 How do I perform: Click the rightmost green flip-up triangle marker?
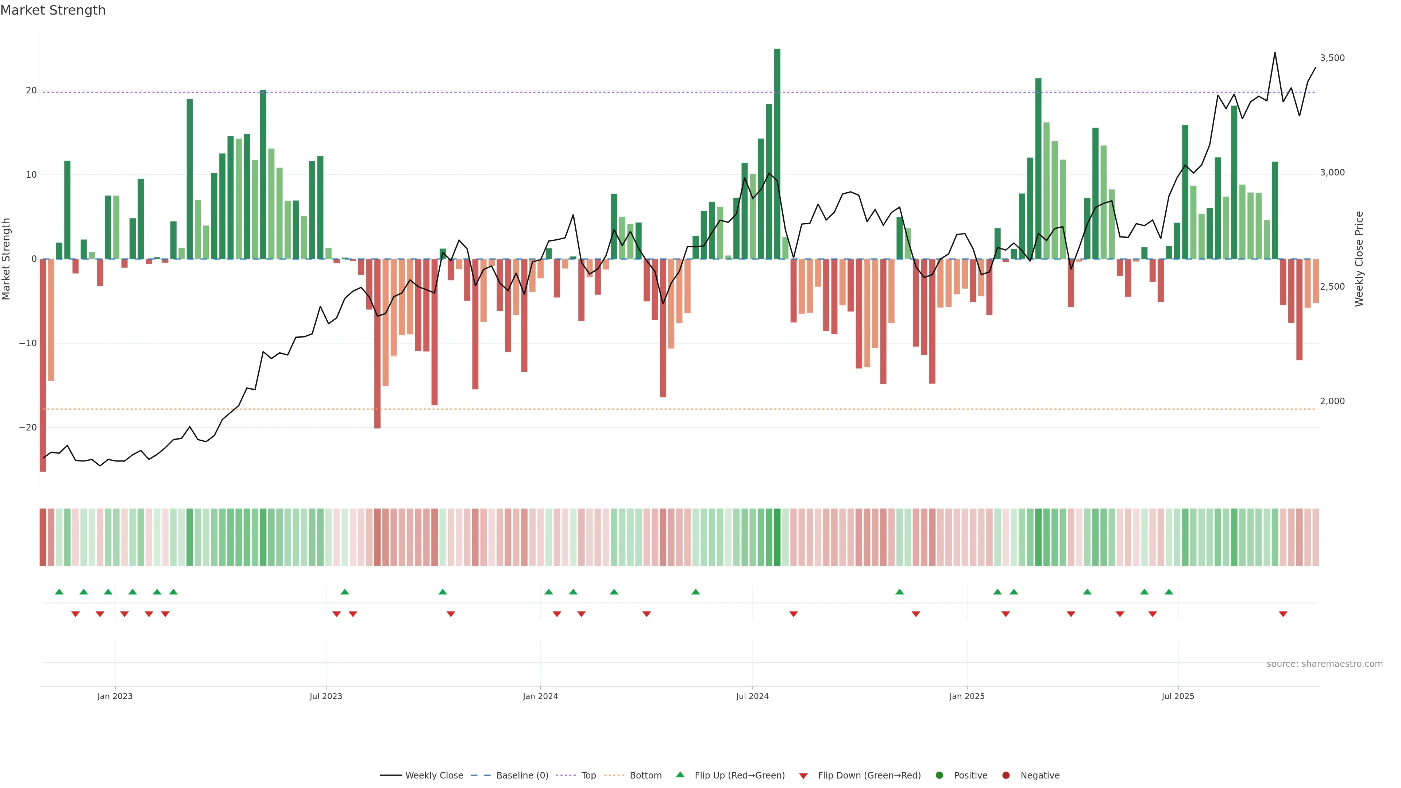(1169, 592)
